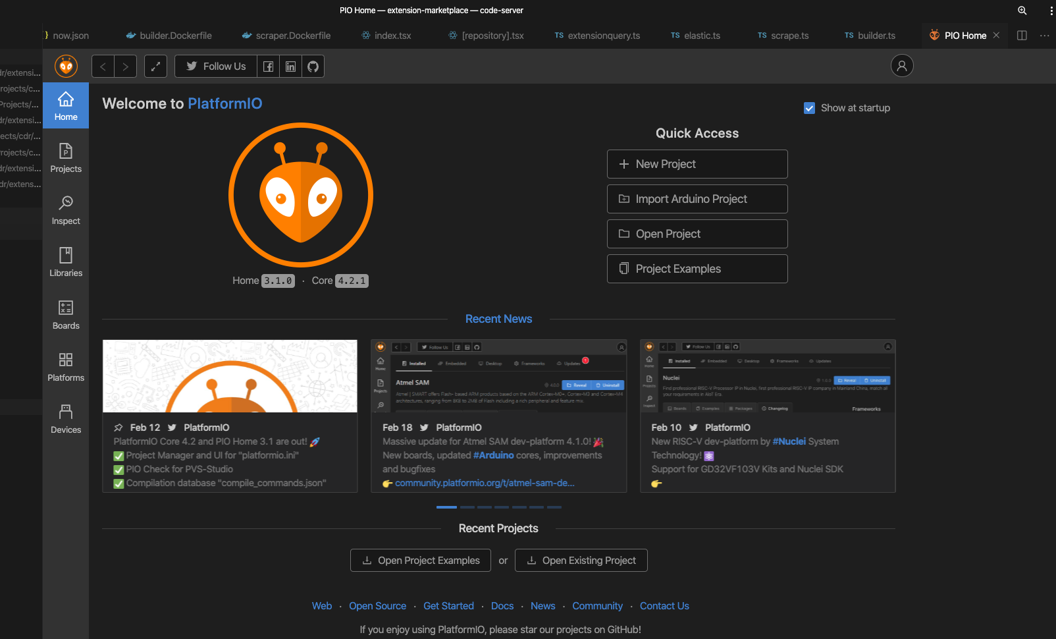Image resolution: width=1056 pixels, height=639 pixels.
Task: Click the Follow Us Twitter button
Action: point(216,67)
